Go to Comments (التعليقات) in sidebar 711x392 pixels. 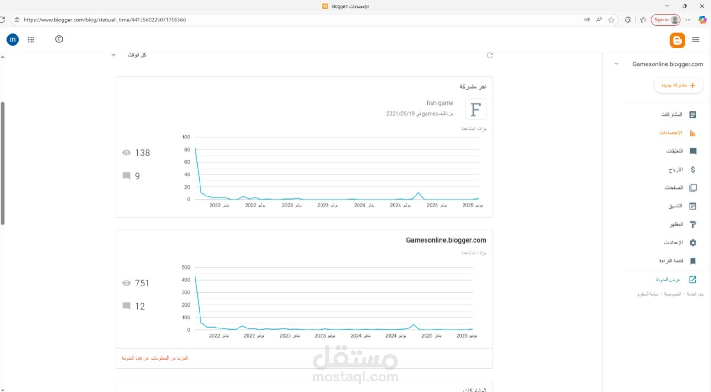[681, 151]
